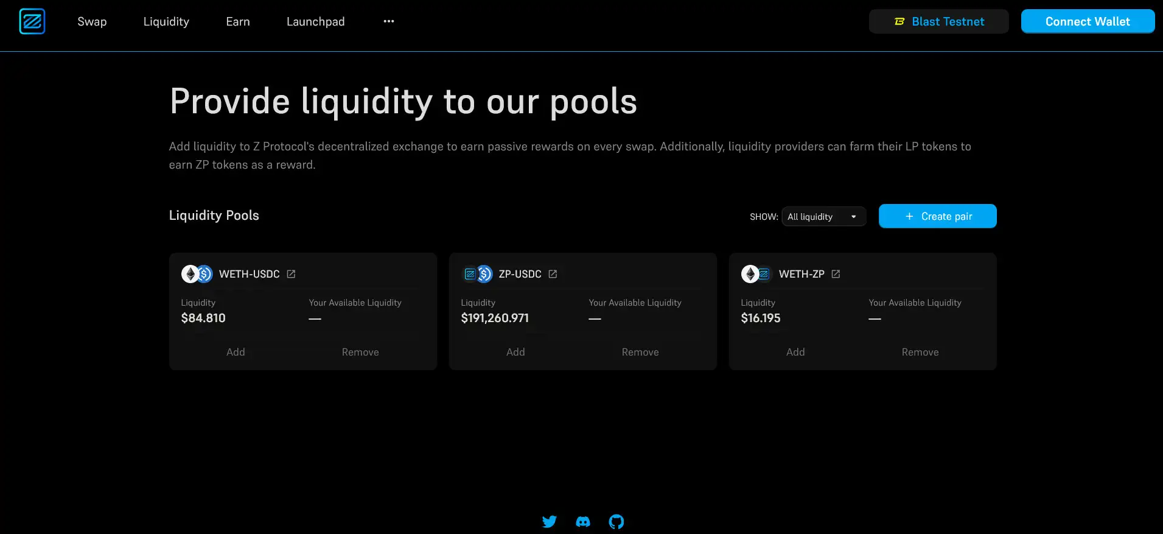Select the WETH-USDC pool name
This screenshot has width=1163, height=534.
(249, 274)
